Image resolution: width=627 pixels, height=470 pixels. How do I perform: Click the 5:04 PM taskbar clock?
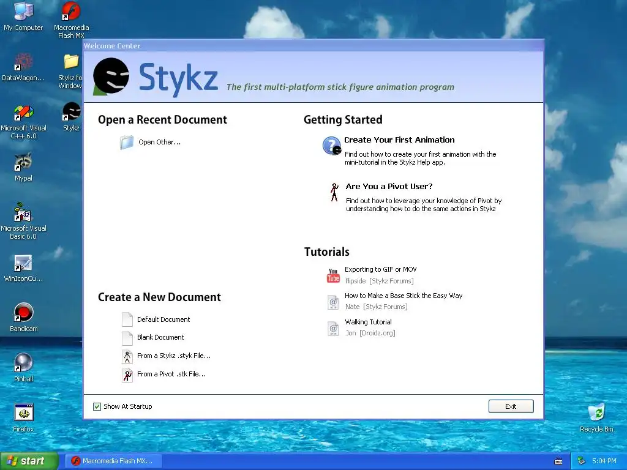[604, 461]
